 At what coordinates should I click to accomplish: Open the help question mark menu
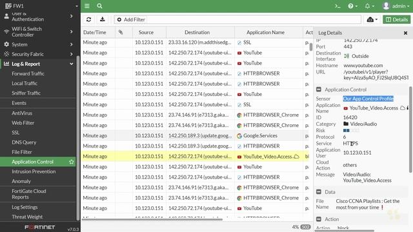352,6
